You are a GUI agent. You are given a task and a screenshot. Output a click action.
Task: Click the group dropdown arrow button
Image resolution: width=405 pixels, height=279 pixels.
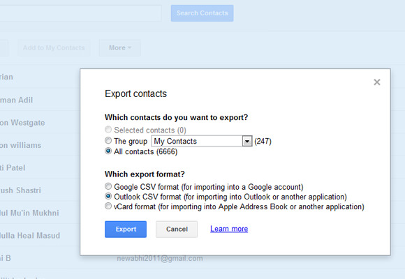tap(247, 141)
